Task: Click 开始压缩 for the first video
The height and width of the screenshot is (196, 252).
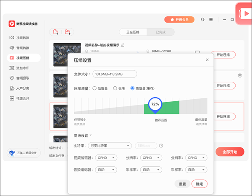Action: pos(223,54)
